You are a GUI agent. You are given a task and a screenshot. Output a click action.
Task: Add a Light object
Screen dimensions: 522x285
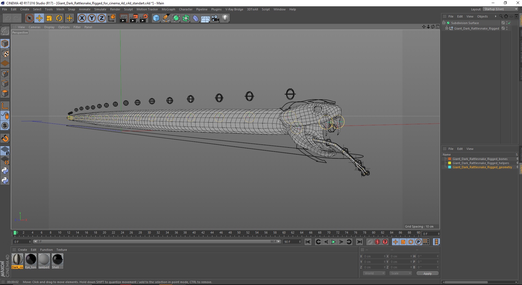click(x=225, y=18)
